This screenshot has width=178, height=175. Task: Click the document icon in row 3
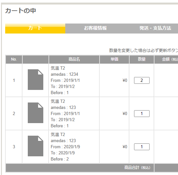[36, 146]
